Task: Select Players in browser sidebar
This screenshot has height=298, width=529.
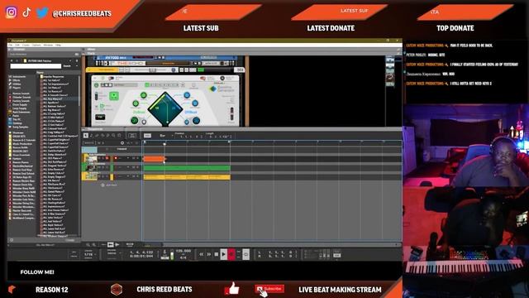Action: pos(17,88)
